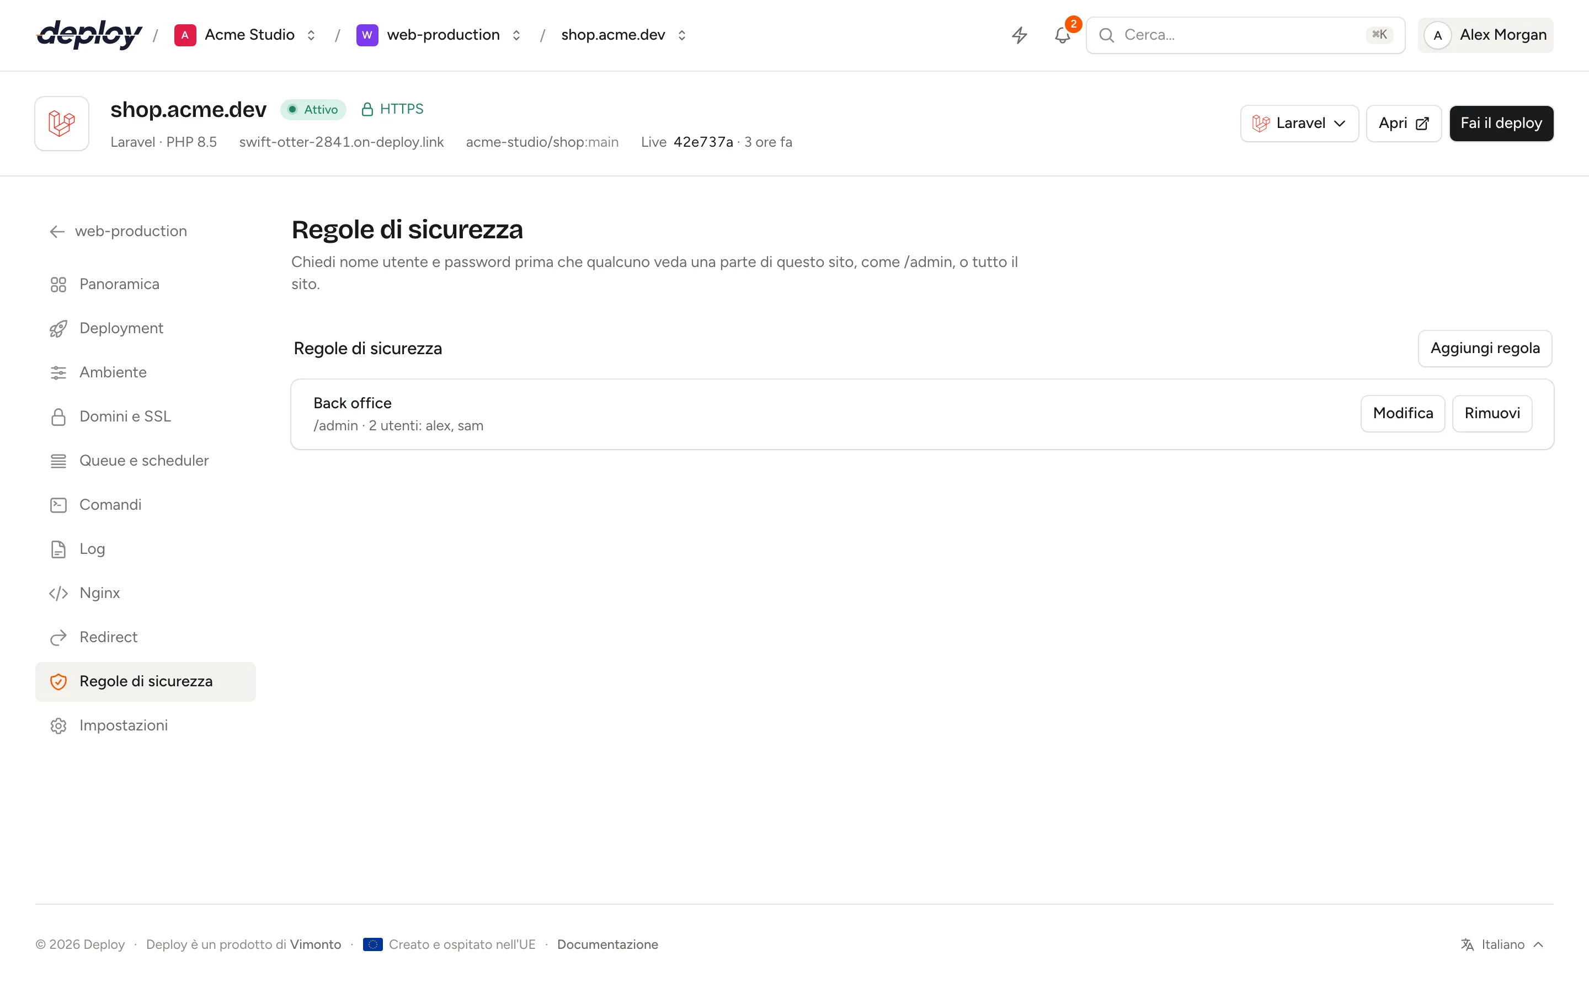Click the HTTPS status label
Image resolution: width=1589 pixels, height=993 pixels.
click(x=392, y=109)
